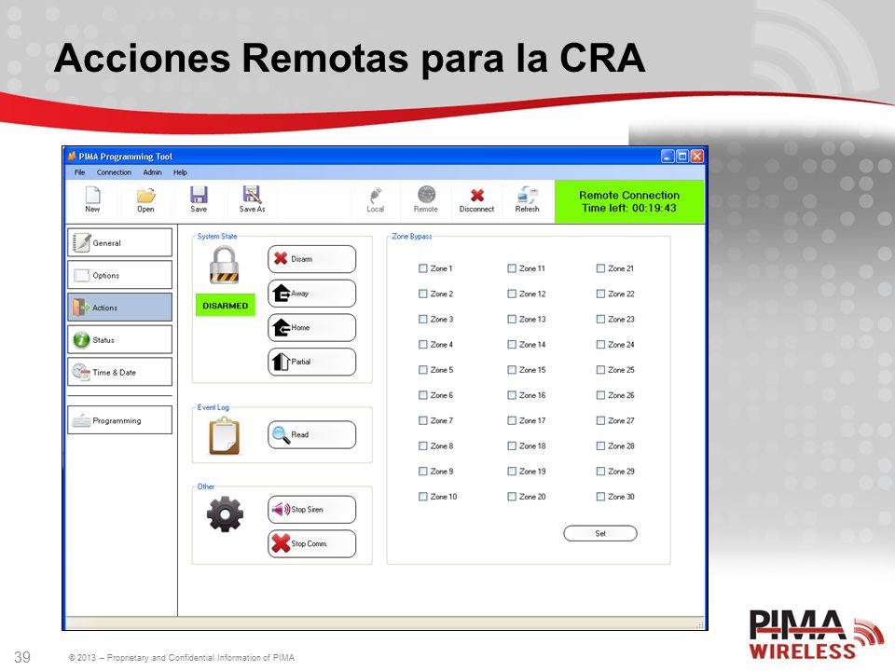Select the Actions sidebar section
This screenshot has height=671, width=895.
click(120, 308)
